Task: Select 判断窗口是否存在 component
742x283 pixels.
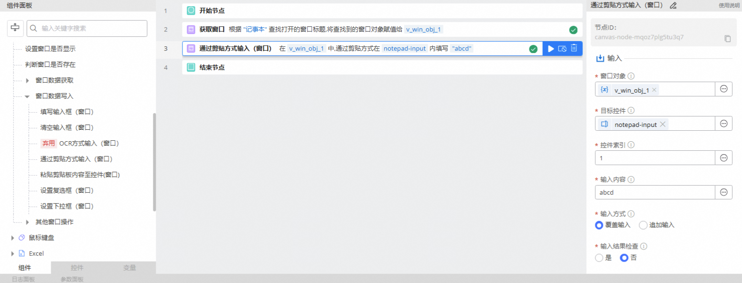Action: (50, 64)
